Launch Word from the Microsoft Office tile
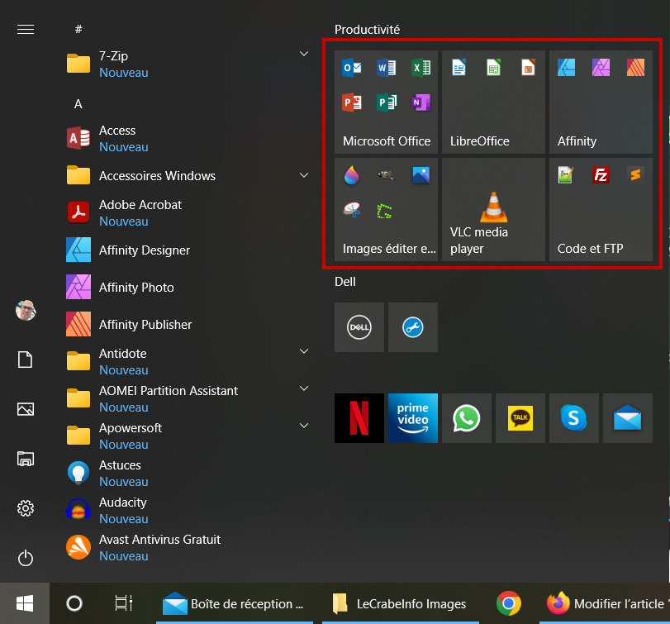Screen dimensions: 670x624 tap(387, 68)
